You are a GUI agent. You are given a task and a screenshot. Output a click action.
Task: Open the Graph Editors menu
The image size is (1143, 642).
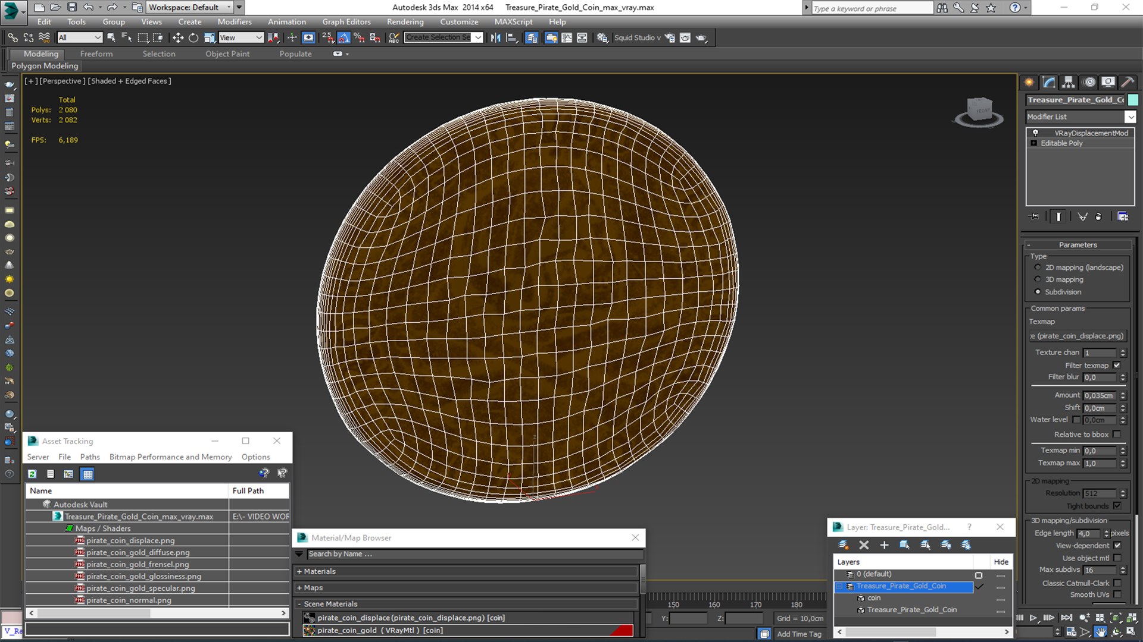click(346, 21)
